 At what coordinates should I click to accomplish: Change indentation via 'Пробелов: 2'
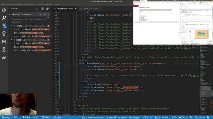pos(135,117)
